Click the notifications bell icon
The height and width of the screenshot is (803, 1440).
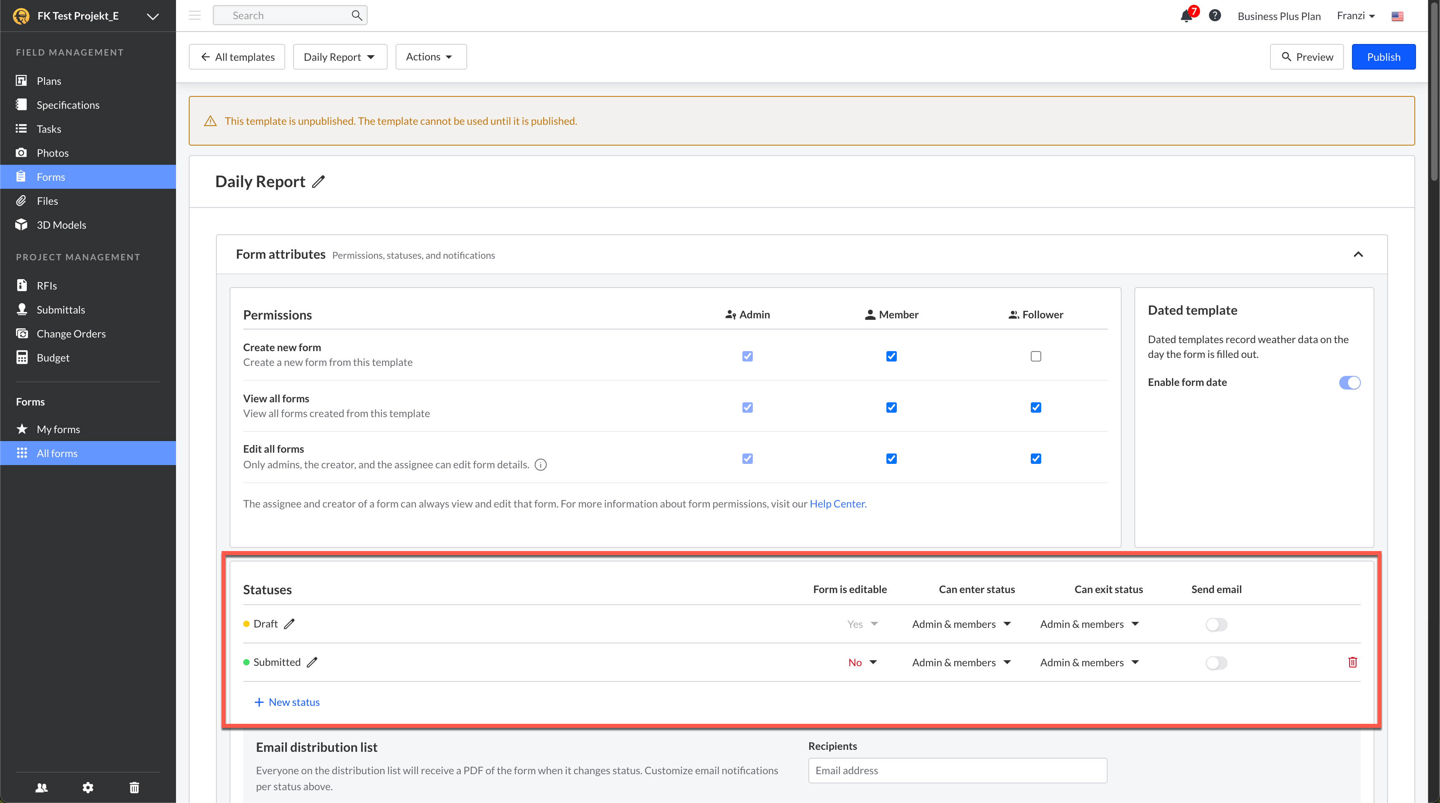pyautogui.click(x=1186, y=16)
